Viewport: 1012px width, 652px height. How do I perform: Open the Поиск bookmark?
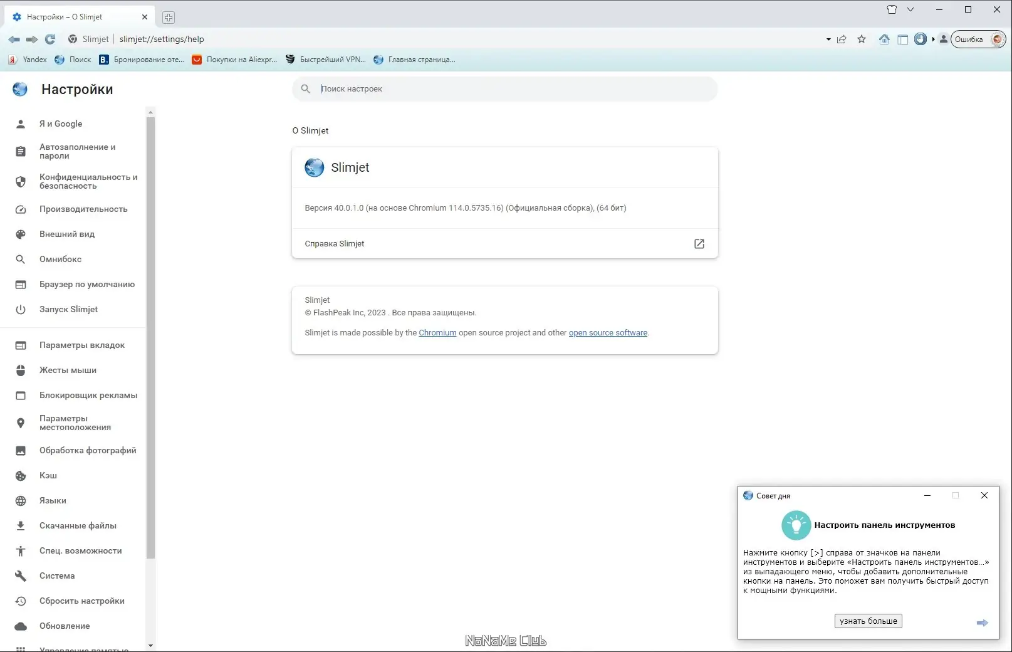click(73, 60)
